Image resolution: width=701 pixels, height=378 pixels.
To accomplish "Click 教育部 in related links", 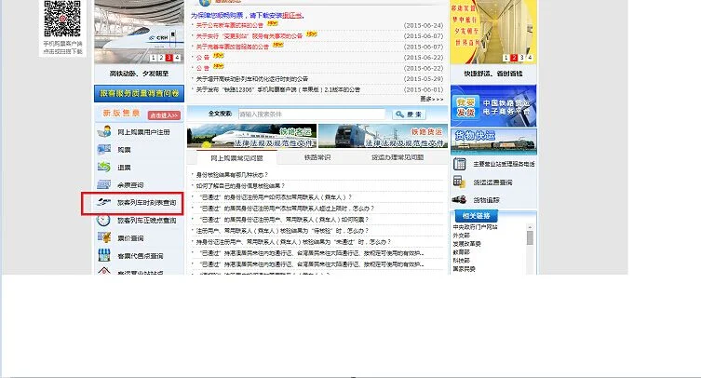I will (x=461, y=252).
